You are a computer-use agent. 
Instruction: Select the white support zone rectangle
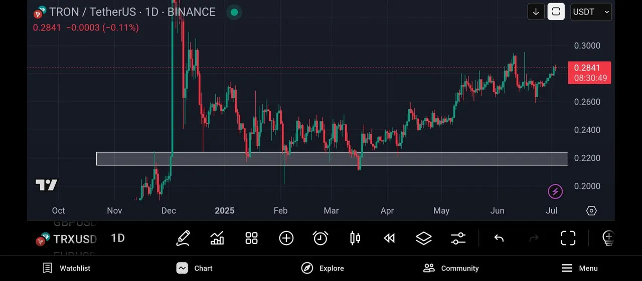tap(332, 158)
